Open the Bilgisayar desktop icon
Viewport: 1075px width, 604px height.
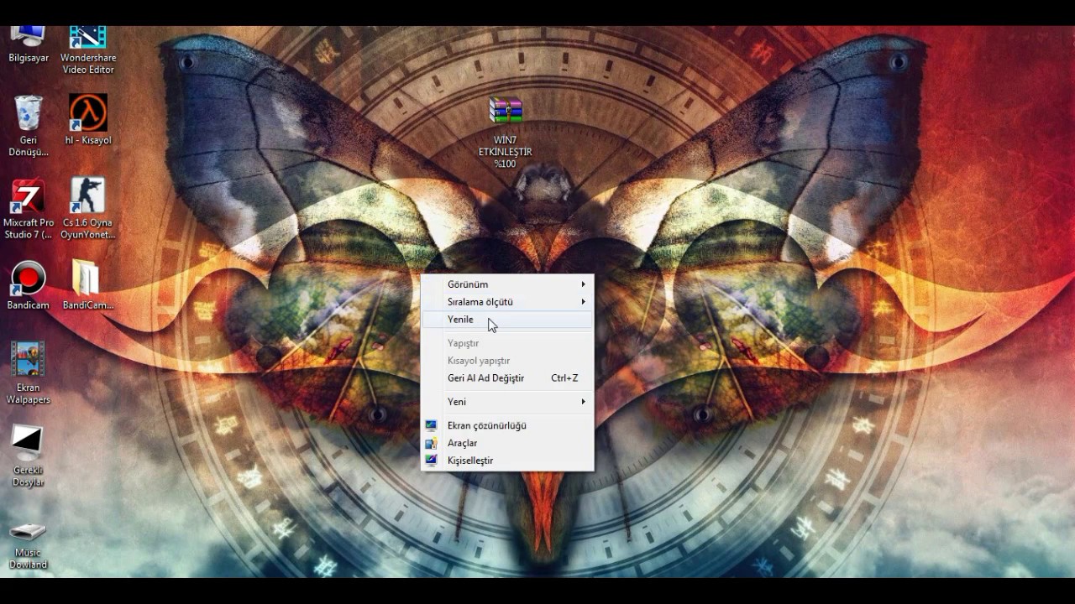(x=29, y=38)
